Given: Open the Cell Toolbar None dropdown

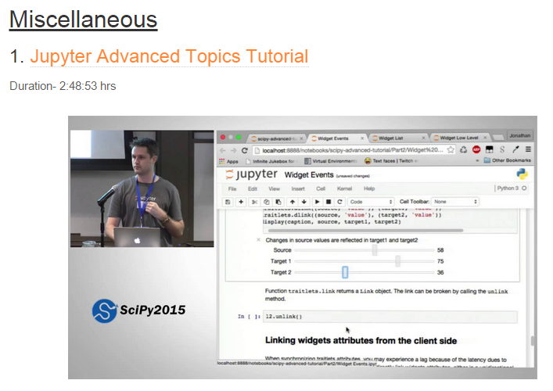Looking at the screenshot, I should coord(455,202).
